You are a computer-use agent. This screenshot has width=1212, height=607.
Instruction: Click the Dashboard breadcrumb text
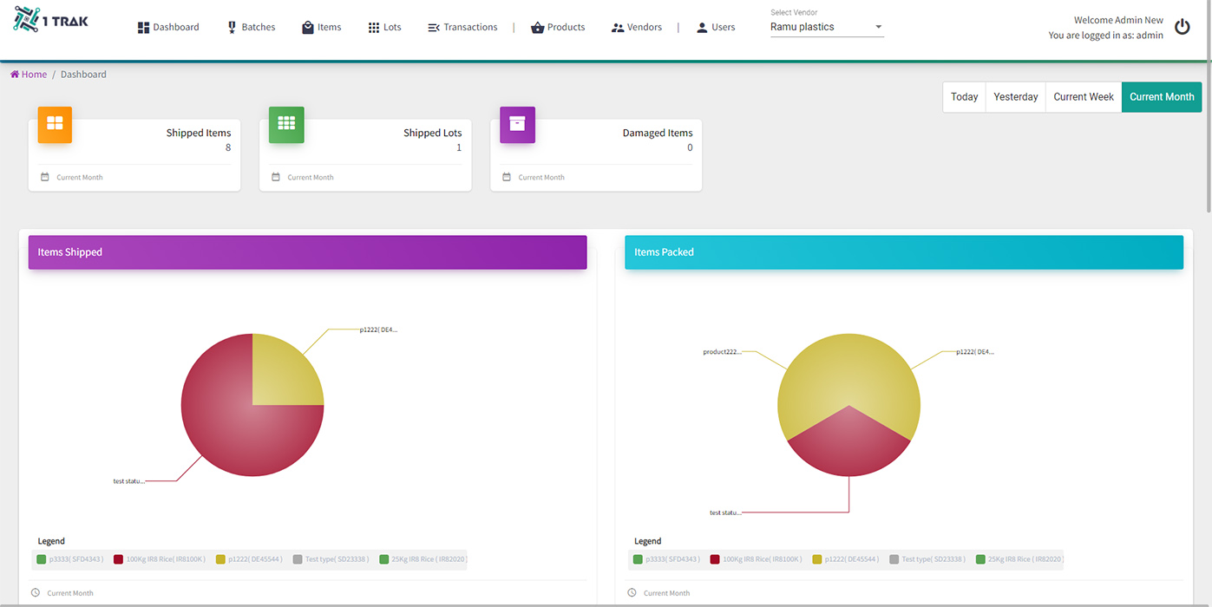[x=83, y=75]
